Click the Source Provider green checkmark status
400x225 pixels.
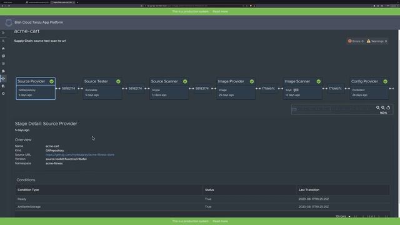(51, 81)
